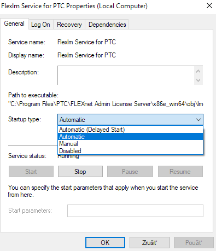Click the greyed Start service button
The width and height of the screenshot is (216, 251).
tap(31, 172)
